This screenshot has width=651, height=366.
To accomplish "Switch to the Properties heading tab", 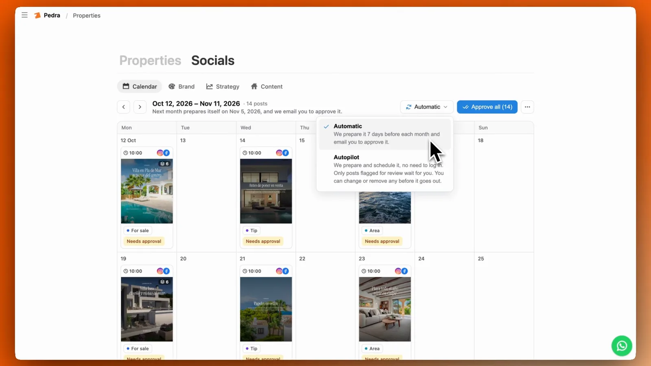I will click(x=150, y=61).
